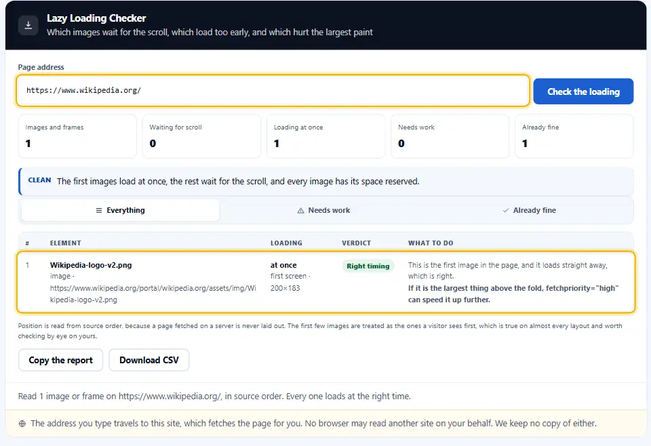Click the Images and frames stat card
651x446 pixels.
tap(77, 136)
